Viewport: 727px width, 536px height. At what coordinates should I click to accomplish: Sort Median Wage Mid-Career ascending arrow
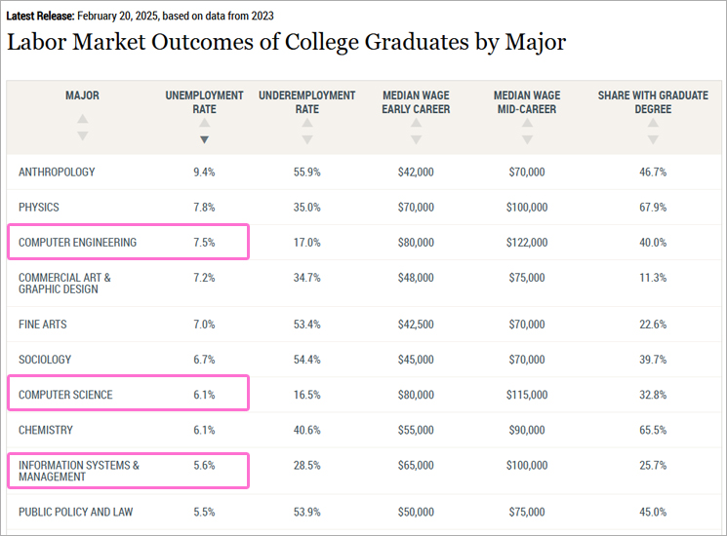pos(527,121)
